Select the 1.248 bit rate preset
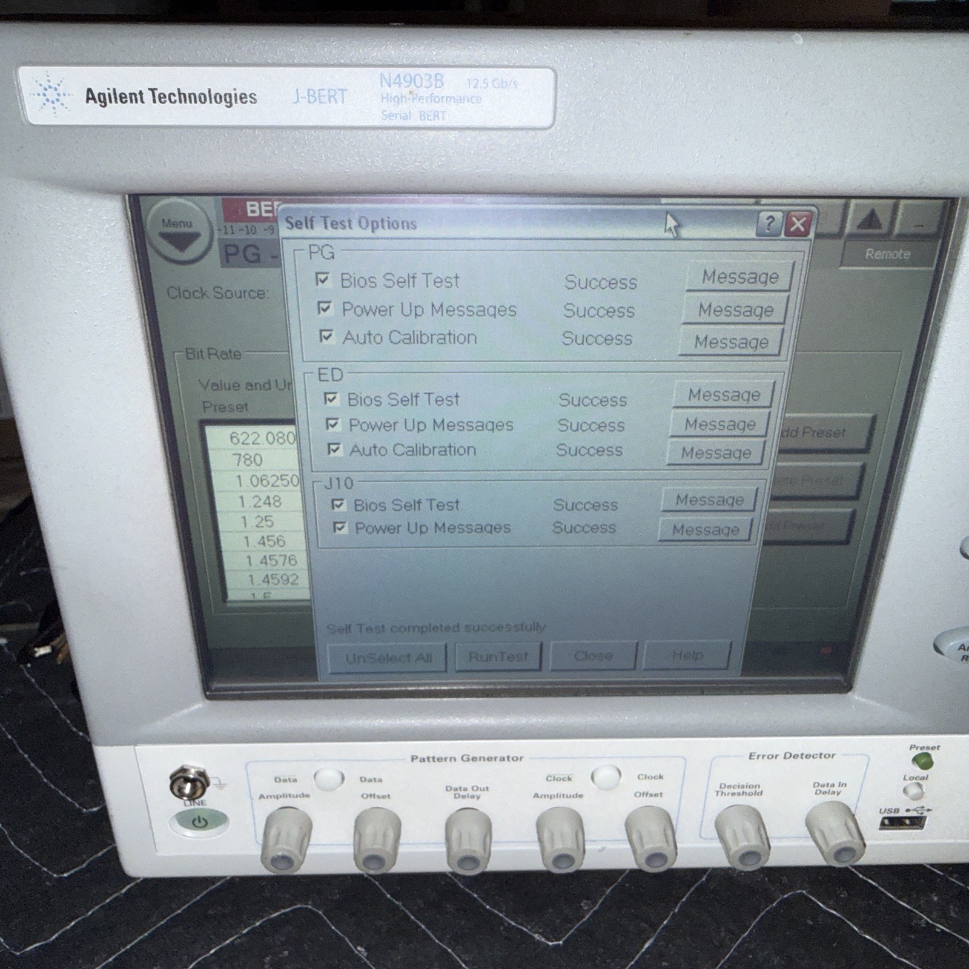 tap(259, 501)
